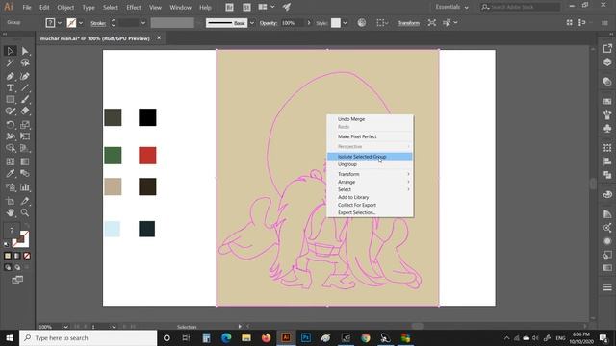Open zoom level dropdown in status bar
This screenshot has width=616, height=346.
65,327
